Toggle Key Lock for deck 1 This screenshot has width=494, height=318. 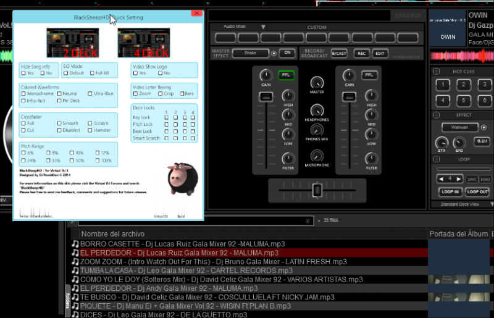pos(166,117)
